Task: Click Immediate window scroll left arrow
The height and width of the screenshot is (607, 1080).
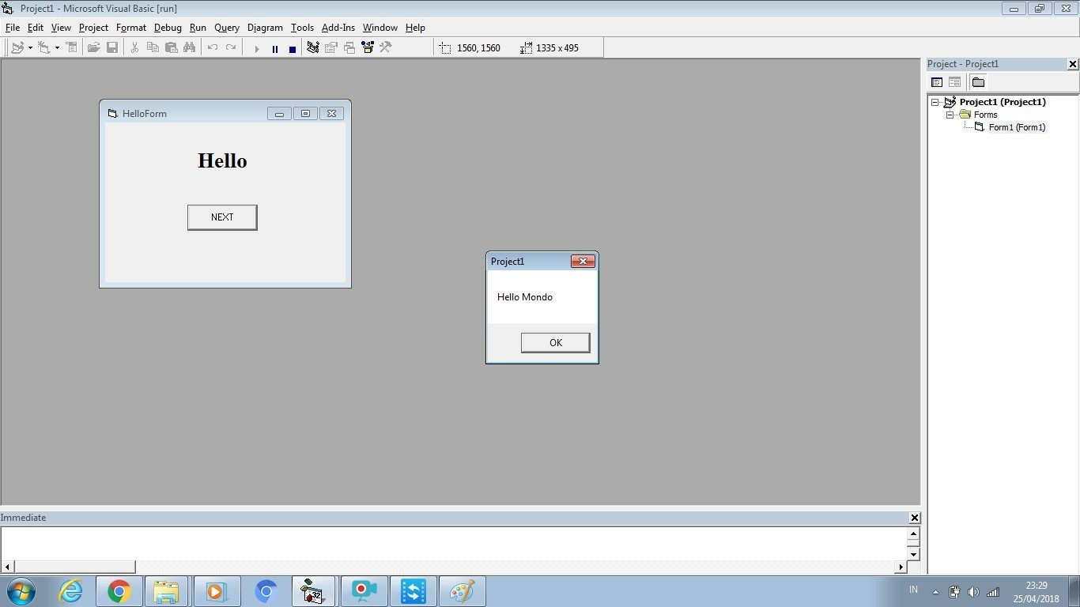Action: [x=8, y=567]
